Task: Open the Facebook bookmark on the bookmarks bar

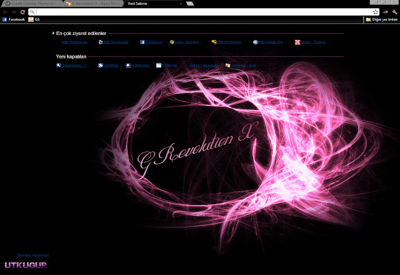Action: coord(14,19)
